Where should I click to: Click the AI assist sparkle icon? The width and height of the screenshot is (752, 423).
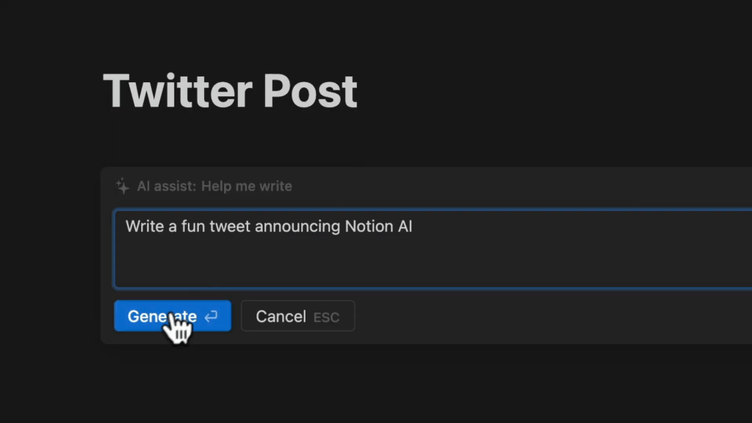coord(123,187)
